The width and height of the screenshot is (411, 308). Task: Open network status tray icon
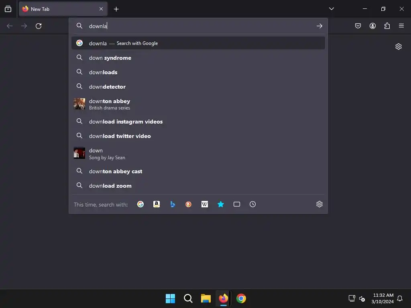pyautogui.click(x=352, y=298)
